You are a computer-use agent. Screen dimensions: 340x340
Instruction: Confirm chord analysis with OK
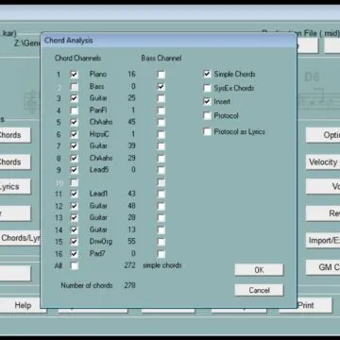(x=259, y=270)
